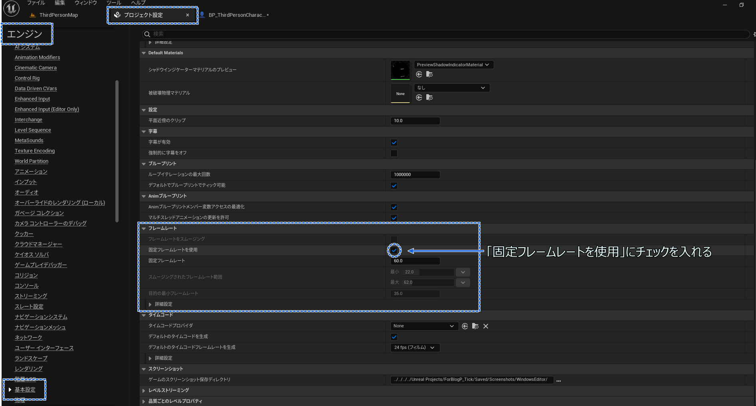
Task: Clear the timecode provider with X icon
Action: tap(486, 326)
